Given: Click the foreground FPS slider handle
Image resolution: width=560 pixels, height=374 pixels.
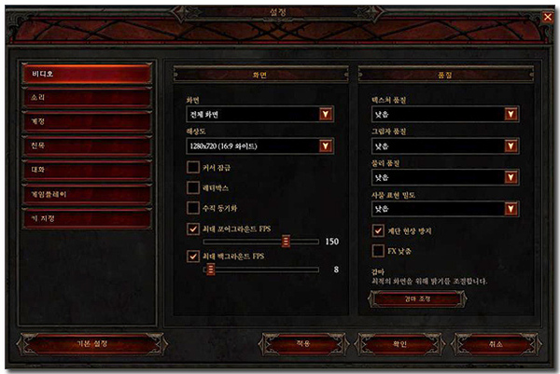Looking at the screenshot, I should click(286, 242).
